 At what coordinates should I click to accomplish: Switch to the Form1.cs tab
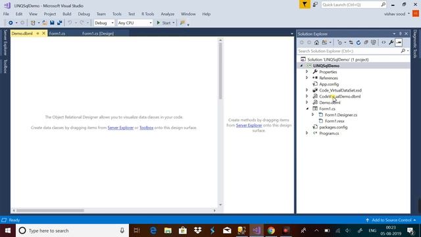[57, 34]
